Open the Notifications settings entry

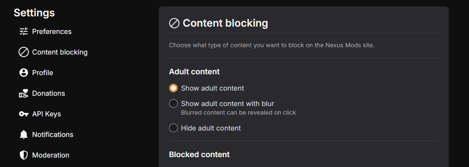53,134
